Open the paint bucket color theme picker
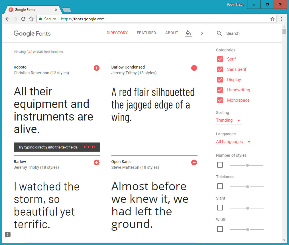Viewport: 289px width, 245px height. [188, 33]
